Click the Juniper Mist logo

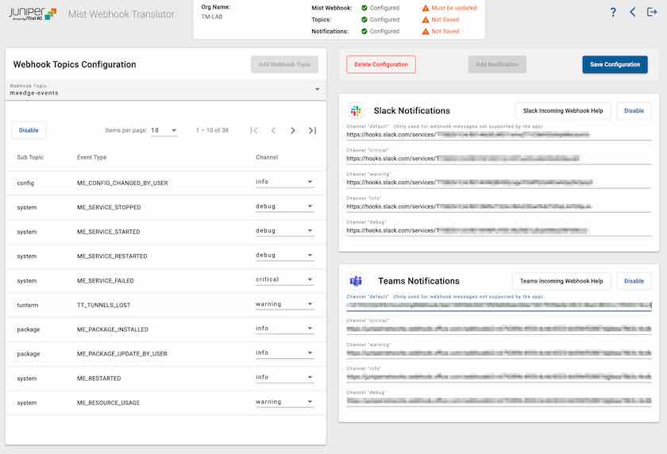coord(33,13)
